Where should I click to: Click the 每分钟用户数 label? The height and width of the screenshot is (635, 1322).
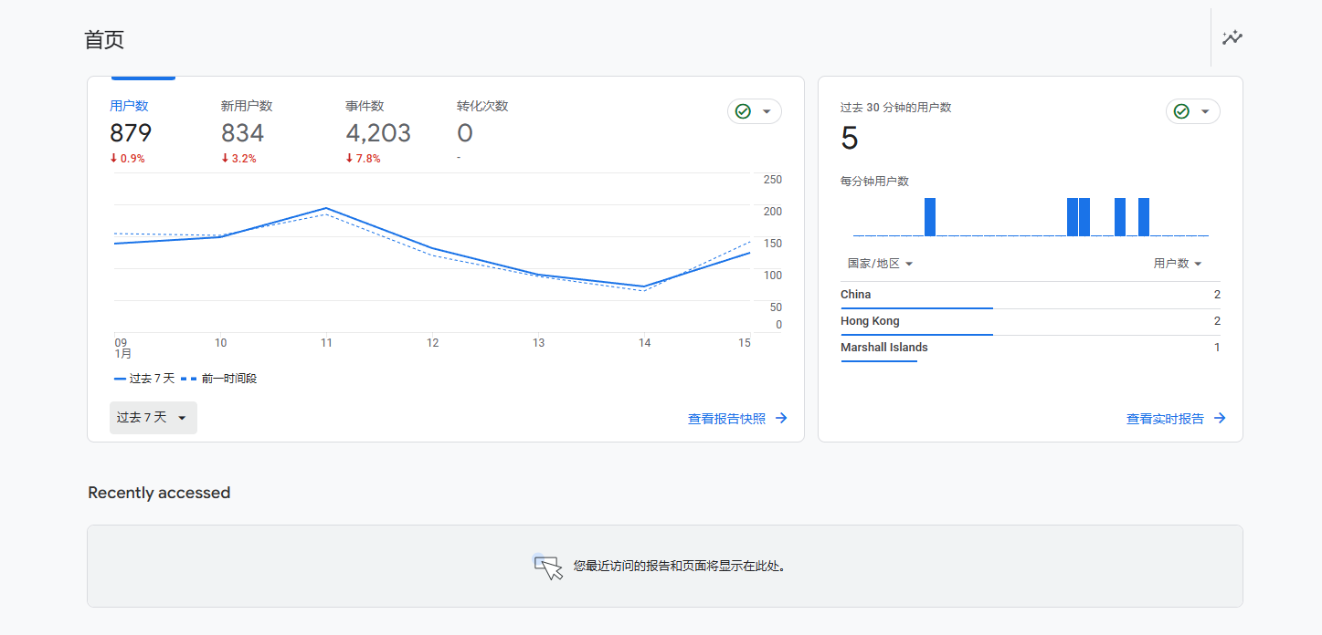click(874, 182)
